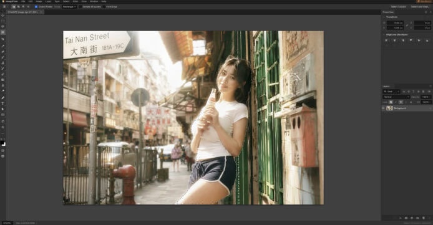Select the History Brush tool
Viewport: 433px width, 225px height.
click(x=2, y=69)
